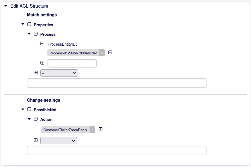Remove the CustomerTicketZoomReply tag
The width and height of the screenshot is (251, 167).
point(92,130)
